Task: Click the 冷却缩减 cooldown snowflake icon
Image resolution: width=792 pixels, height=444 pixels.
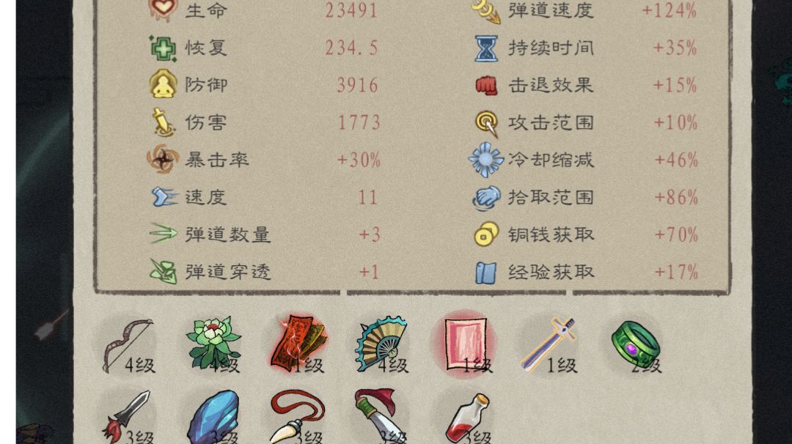Action: [x=486, y=160]
